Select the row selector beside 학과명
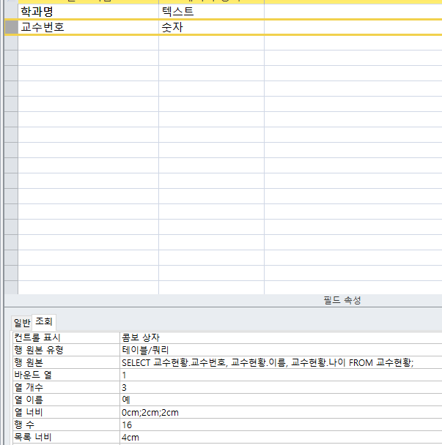 pos(11,11)
